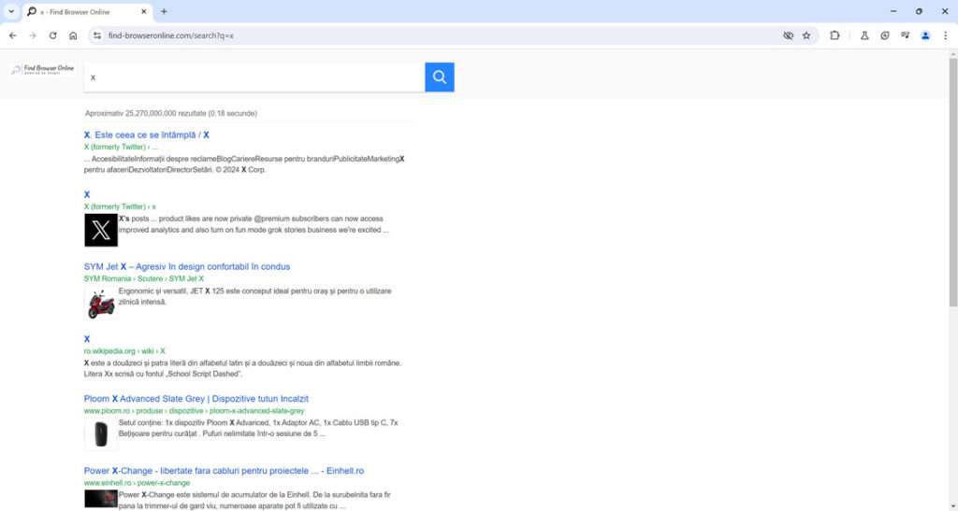Open 'Power X-Change - libertate fara cabluri' result

point(224,471)
